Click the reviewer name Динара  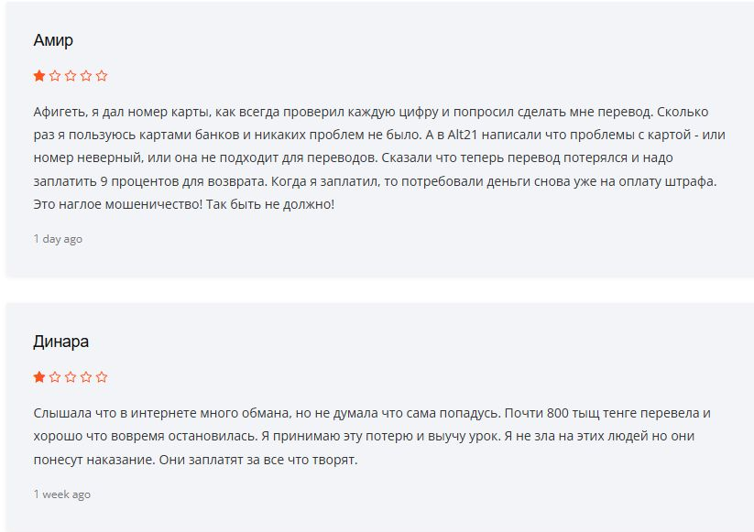pyautogui.click(x=60, y=342)
